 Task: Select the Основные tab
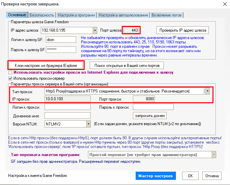[17, 15]
